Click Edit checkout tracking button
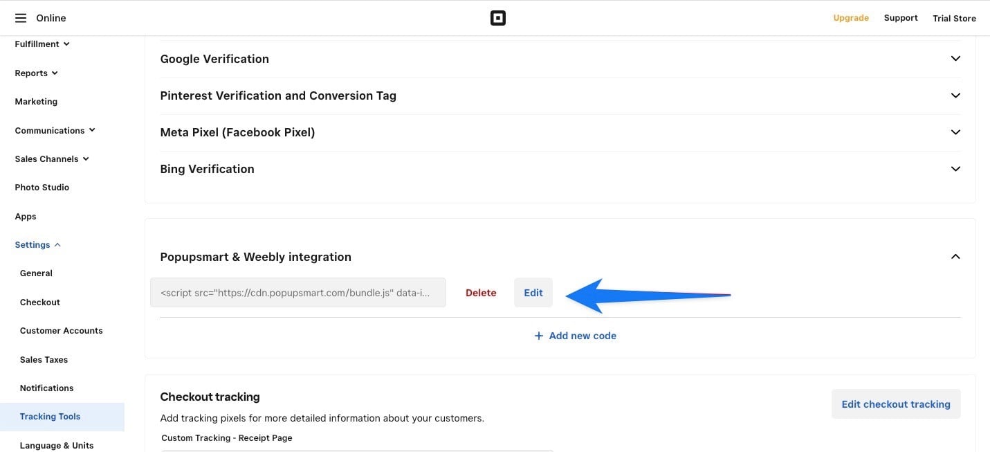The image size is (990, 452). point(896,404)
